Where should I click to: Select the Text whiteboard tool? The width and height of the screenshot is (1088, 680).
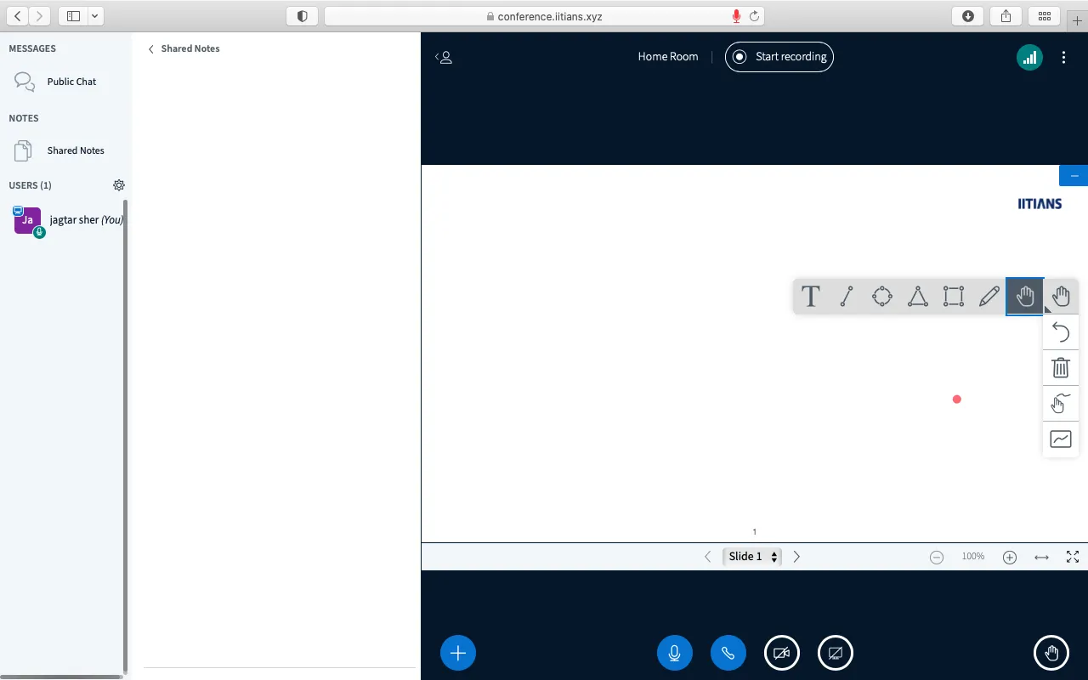(811, 297)
